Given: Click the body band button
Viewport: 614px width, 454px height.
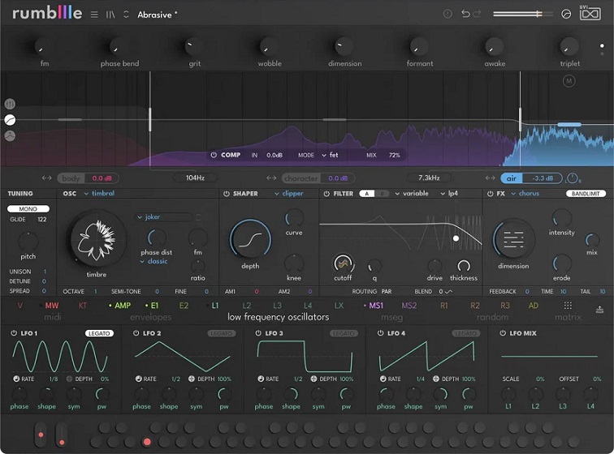Looking at the screenshot, I should point(71,178).
